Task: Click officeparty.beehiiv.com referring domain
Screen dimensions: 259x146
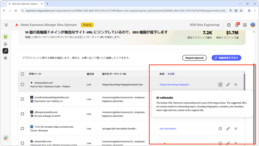Action: pos(46,112)
